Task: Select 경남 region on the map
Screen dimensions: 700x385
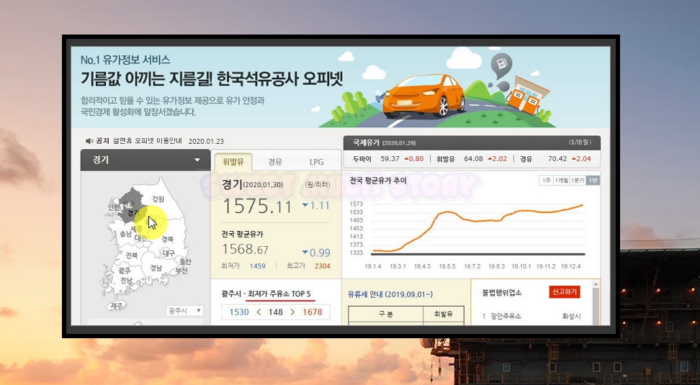Action: coord(156,268)
